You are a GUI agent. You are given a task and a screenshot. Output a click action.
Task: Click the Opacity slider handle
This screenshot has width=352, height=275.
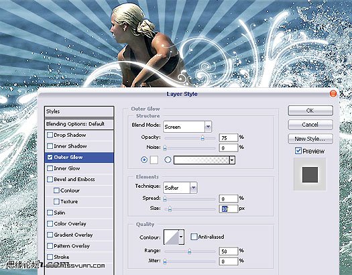point(202,137)
